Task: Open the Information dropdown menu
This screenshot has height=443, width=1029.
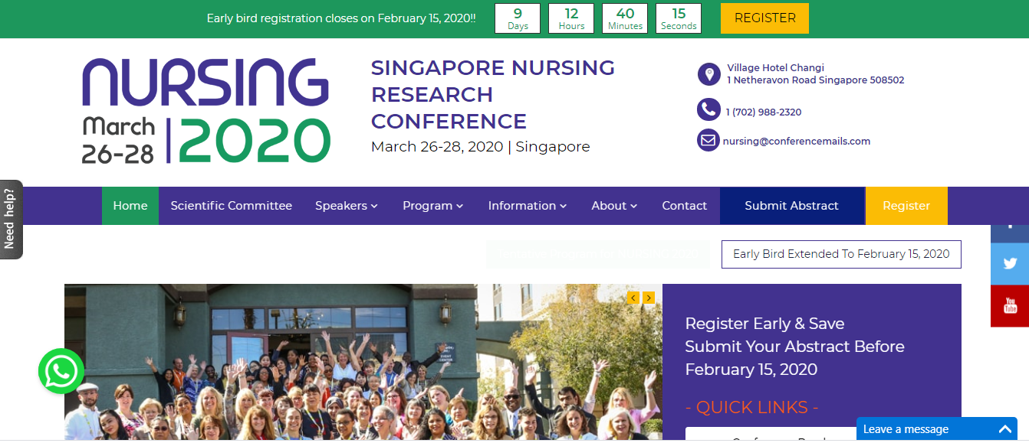Action: coord(528,206)
